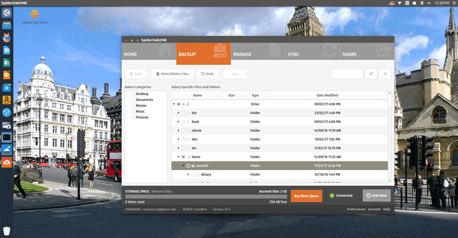Click the Save button

(x=235, y=74)
